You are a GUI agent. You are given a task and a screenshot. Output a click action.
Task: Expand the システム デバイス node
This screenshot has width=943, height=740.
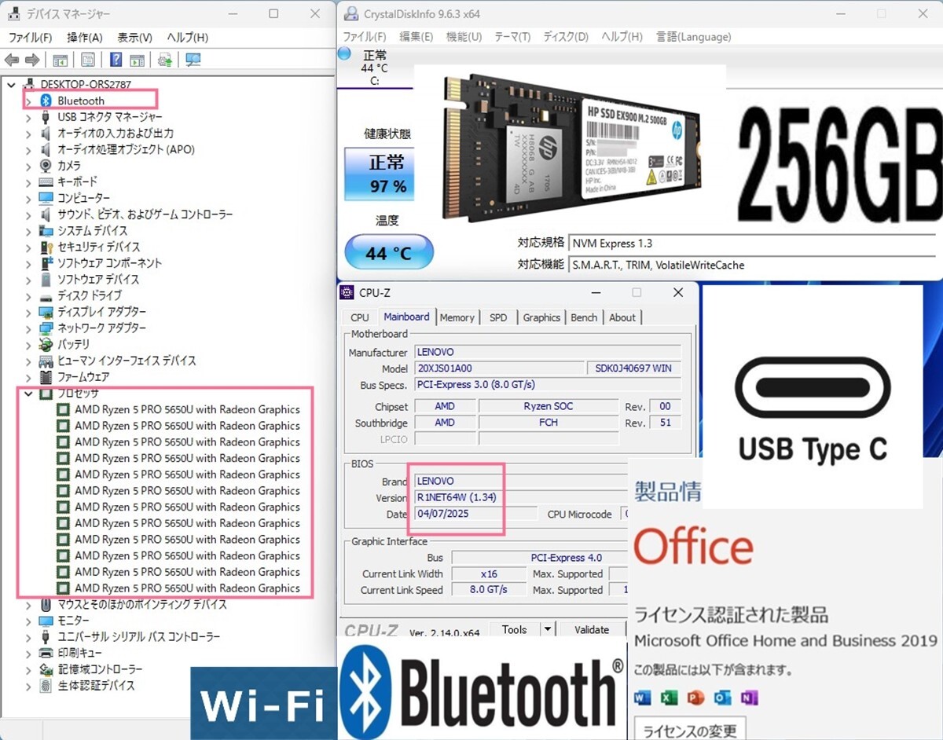pyautogui.click(x=28, y=230)
